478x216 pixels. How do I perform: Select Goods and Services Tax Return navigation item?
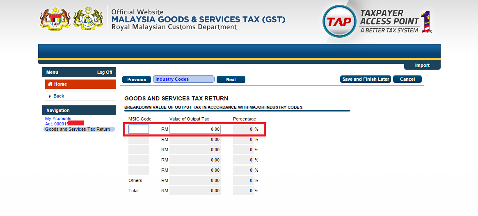coord(78,129)
